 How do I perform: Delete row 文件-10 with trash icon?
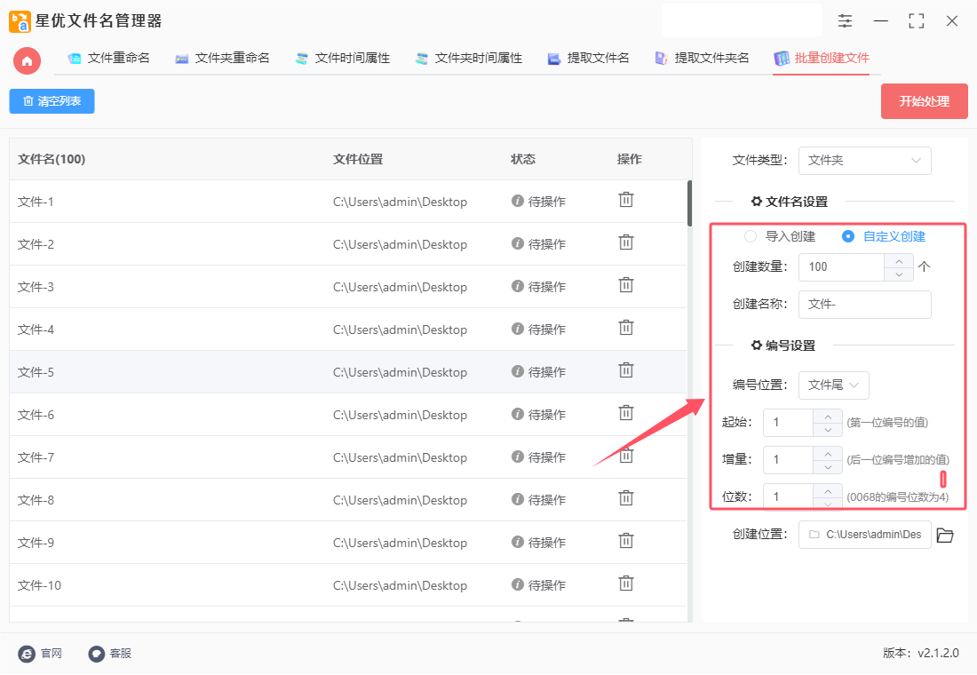625,584
